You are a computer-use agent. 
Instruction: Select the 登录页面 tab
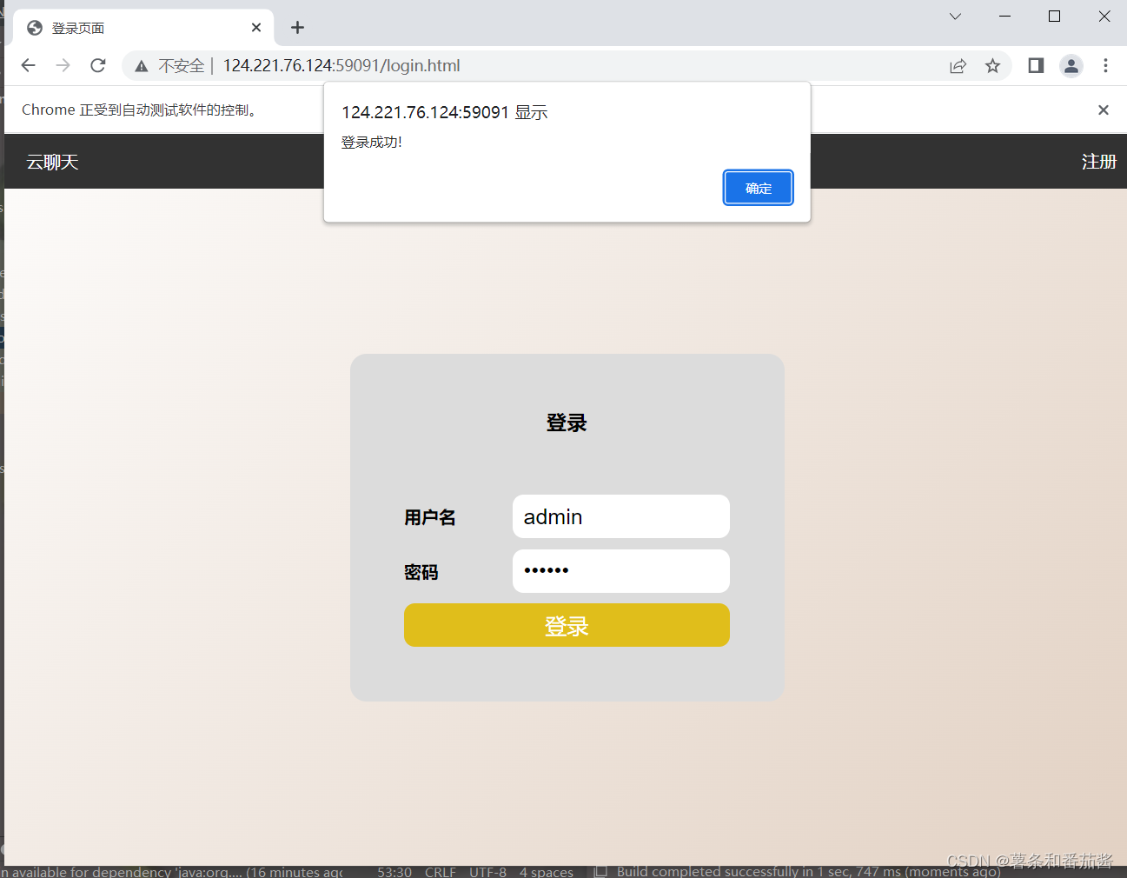pos(143,28)
